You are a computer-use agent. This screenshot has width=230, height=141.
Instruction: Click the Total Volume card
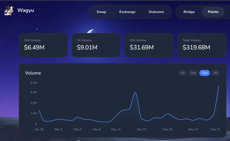pos(202,45)
